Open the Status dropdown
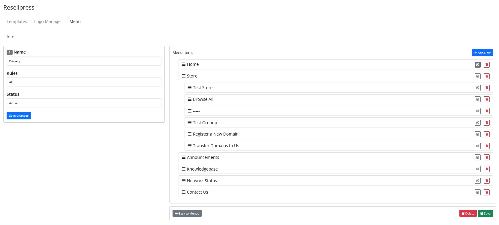 pos(84,103)
